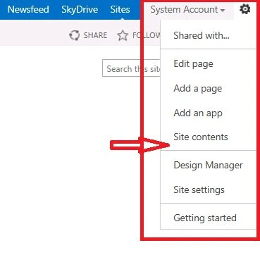
Task: Open Site settings
Action: tap(208, 189)
